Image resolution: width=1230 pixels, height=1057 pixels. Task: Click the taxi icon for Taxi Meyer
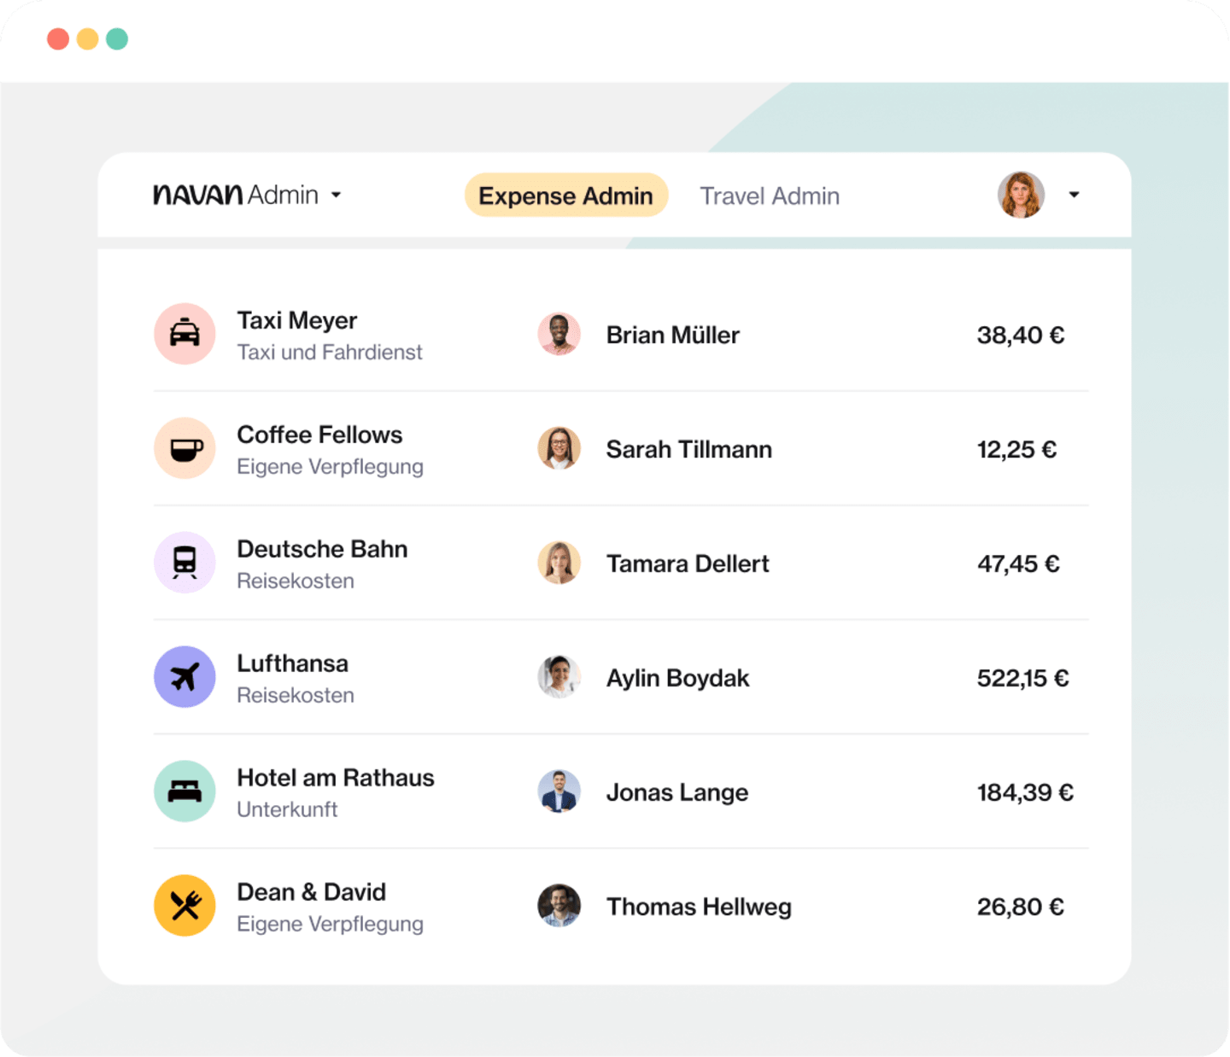(184, 334)
